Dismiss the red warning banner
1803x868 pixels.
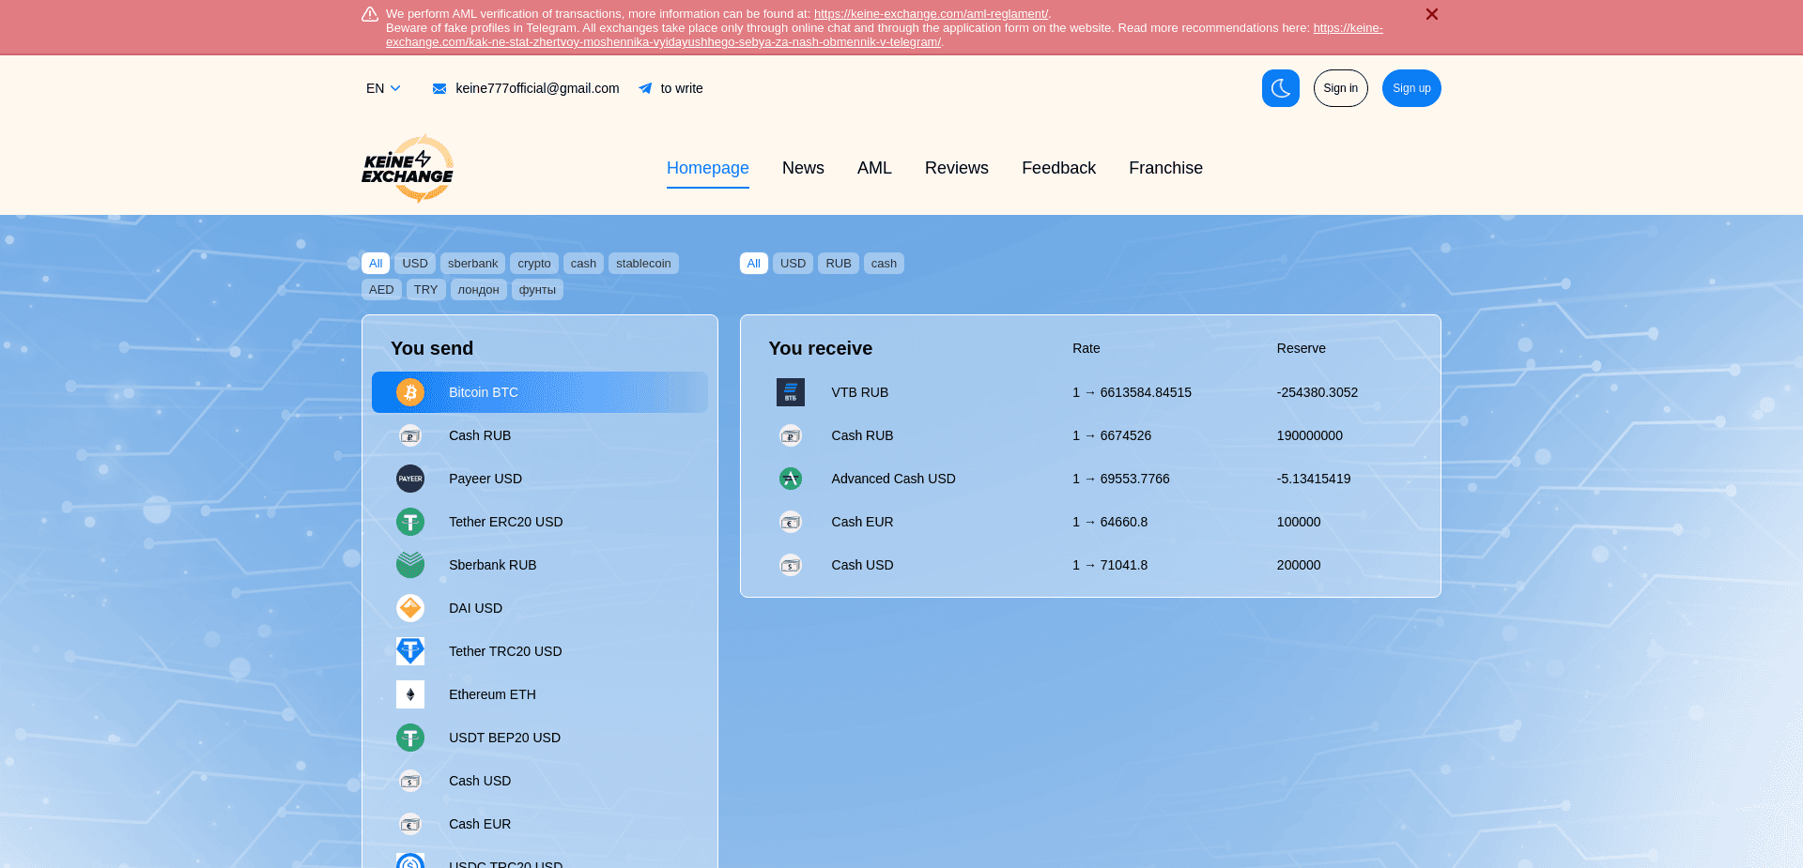1432,14
